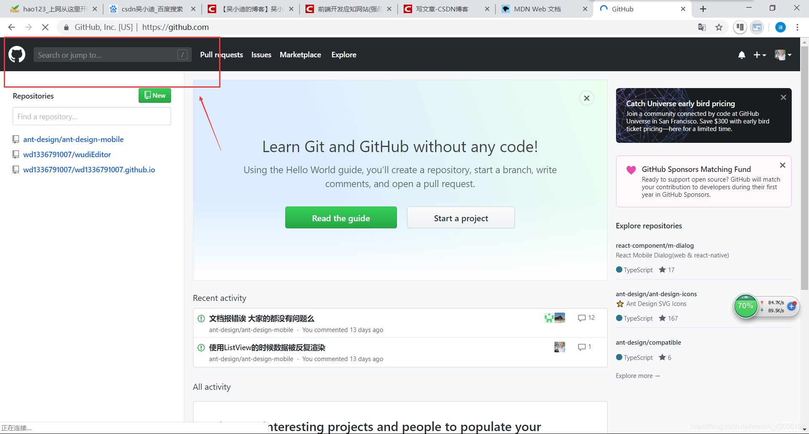
Task: Click the Start a project button
Action: click(461, 218)
